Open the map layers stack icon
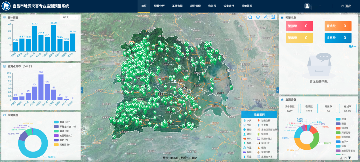 click(258, 17)
